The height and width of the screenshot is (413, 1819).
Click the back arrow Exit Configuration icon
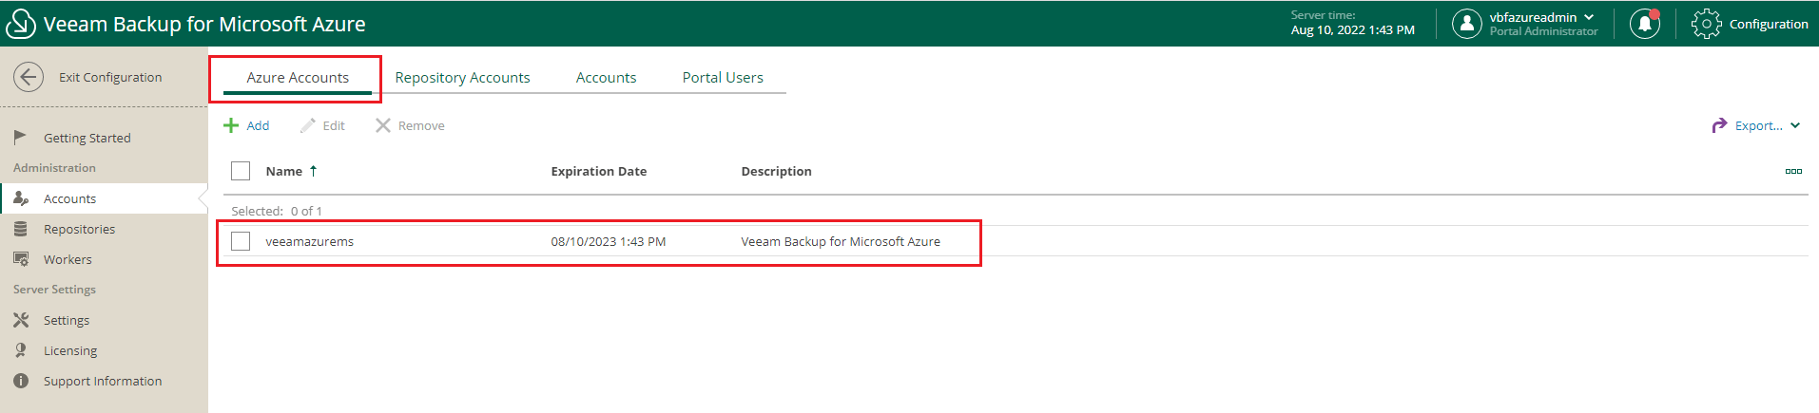point(29,77)
